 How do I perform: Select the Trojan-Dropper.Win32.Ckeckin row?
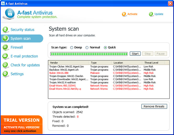tap(109, 76)
